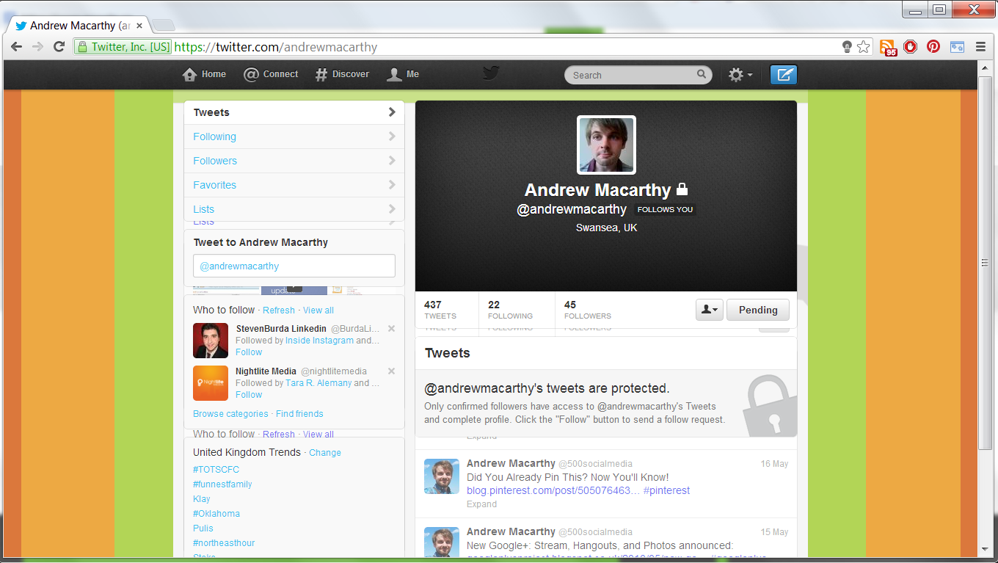Go back with the browser back arrow
998x563 pixels.
coord(16,47)
